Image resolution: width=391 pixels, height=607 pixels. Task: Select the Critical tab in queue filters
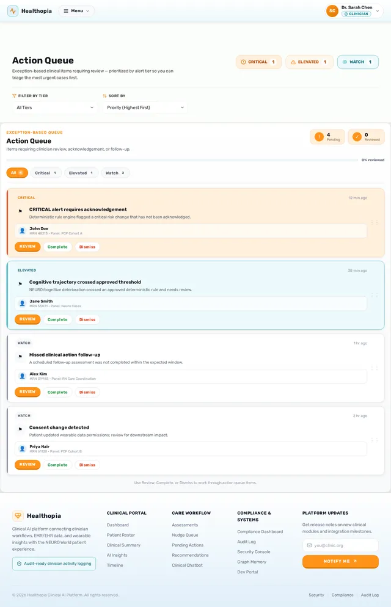(46, 173)
